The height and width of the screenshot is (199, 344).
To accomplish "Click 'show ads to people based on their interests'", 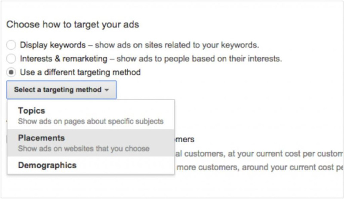I will pyautogui.click(x=199, y=58).
